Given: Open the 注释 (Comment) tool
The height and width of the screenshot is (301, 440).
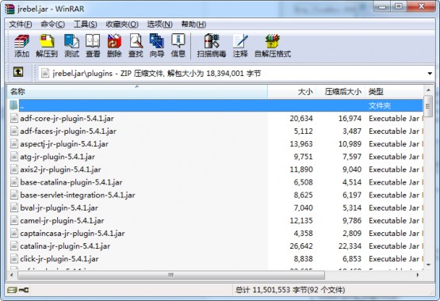Looking at the screenshot, I should pyautogui.click(x=240, y=45).
